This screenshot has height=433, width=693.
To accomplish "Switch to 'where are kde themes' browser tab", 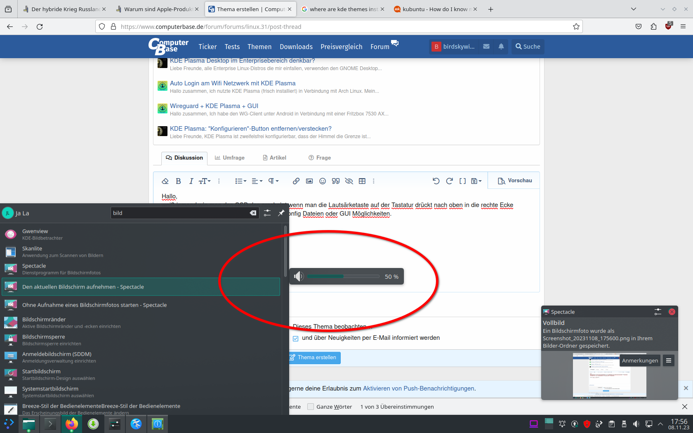I will click(x=343, y=9).
